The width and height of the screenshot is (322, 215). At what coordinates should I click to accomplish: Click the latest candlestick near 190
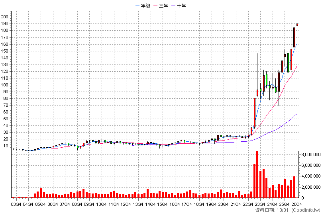click(x=297, y=25)
